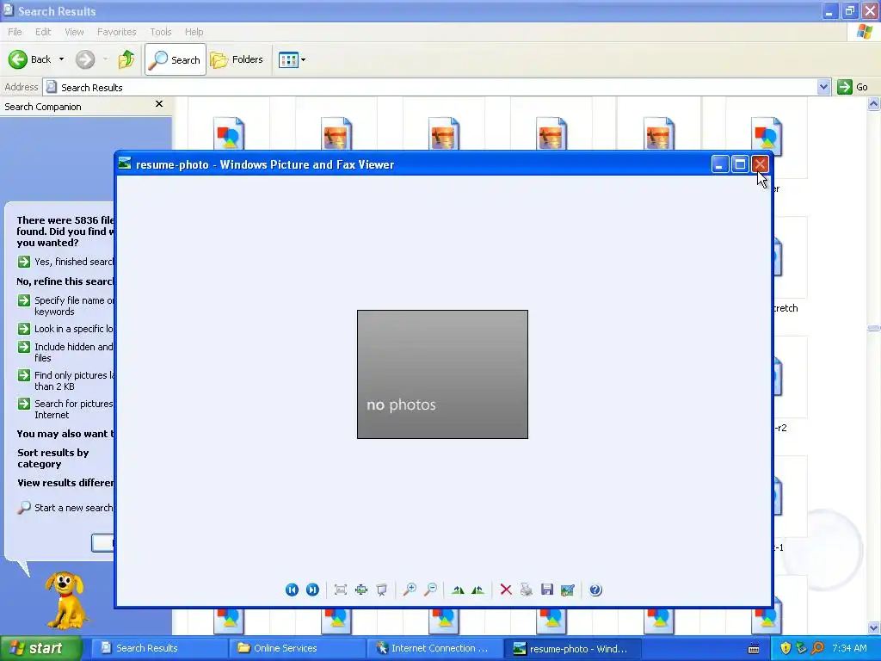Screen dimensions: 881x661
Task: Switch to Search Results taskbar button
Action: (x=159, y=648)
